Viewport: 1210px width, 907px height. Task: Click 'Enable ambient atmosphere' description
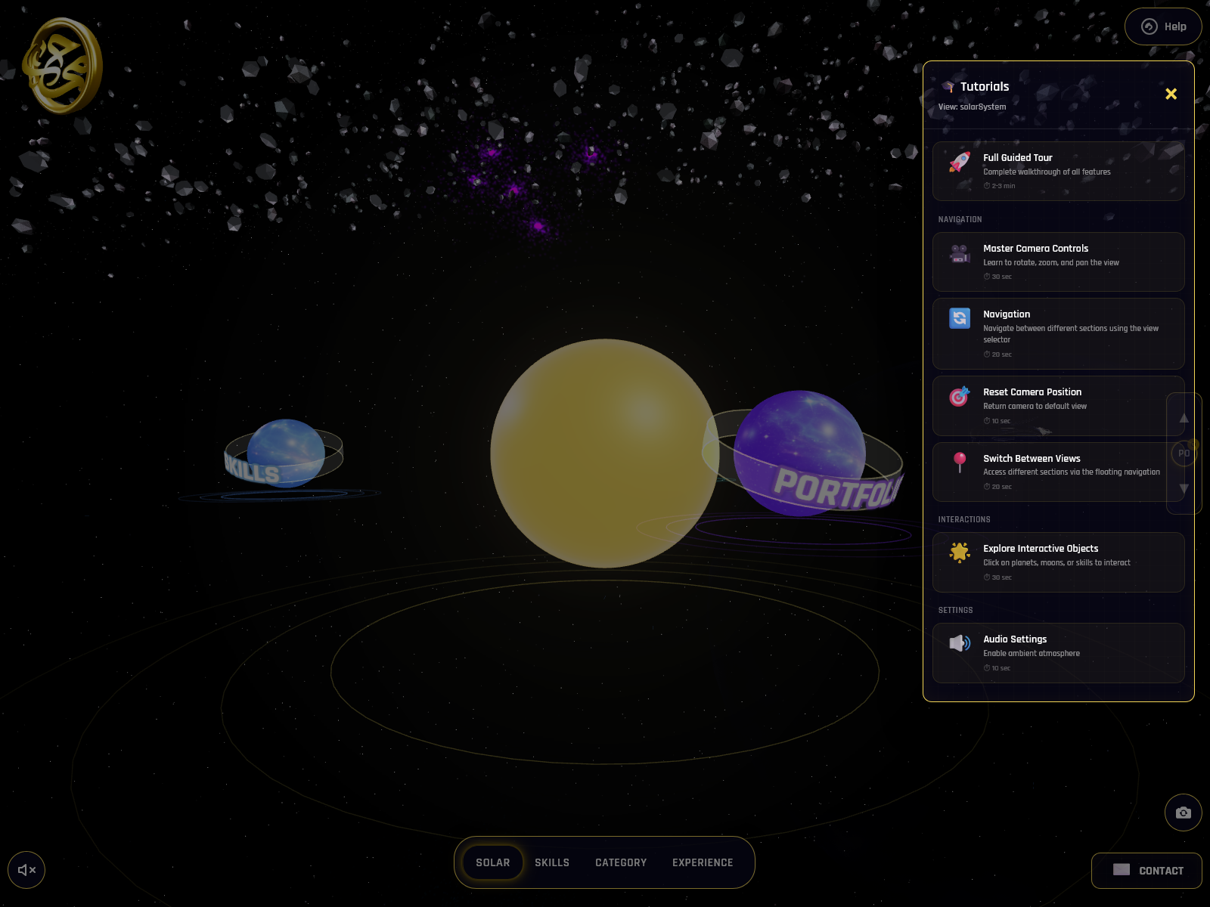[x=1032, y=653]
